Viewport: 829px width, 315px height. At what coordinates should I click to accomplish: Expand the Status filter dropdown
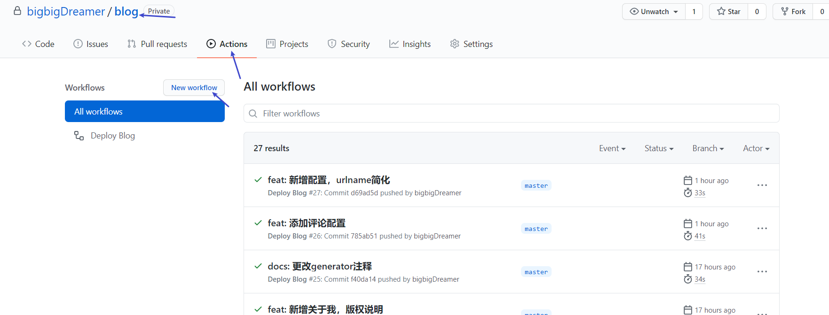coord(659,148)
